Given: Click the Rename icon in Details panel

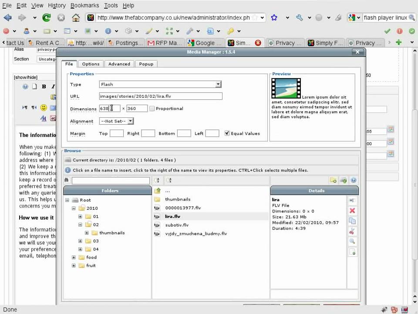Looking at the screenshot, I should pos(352,200).
